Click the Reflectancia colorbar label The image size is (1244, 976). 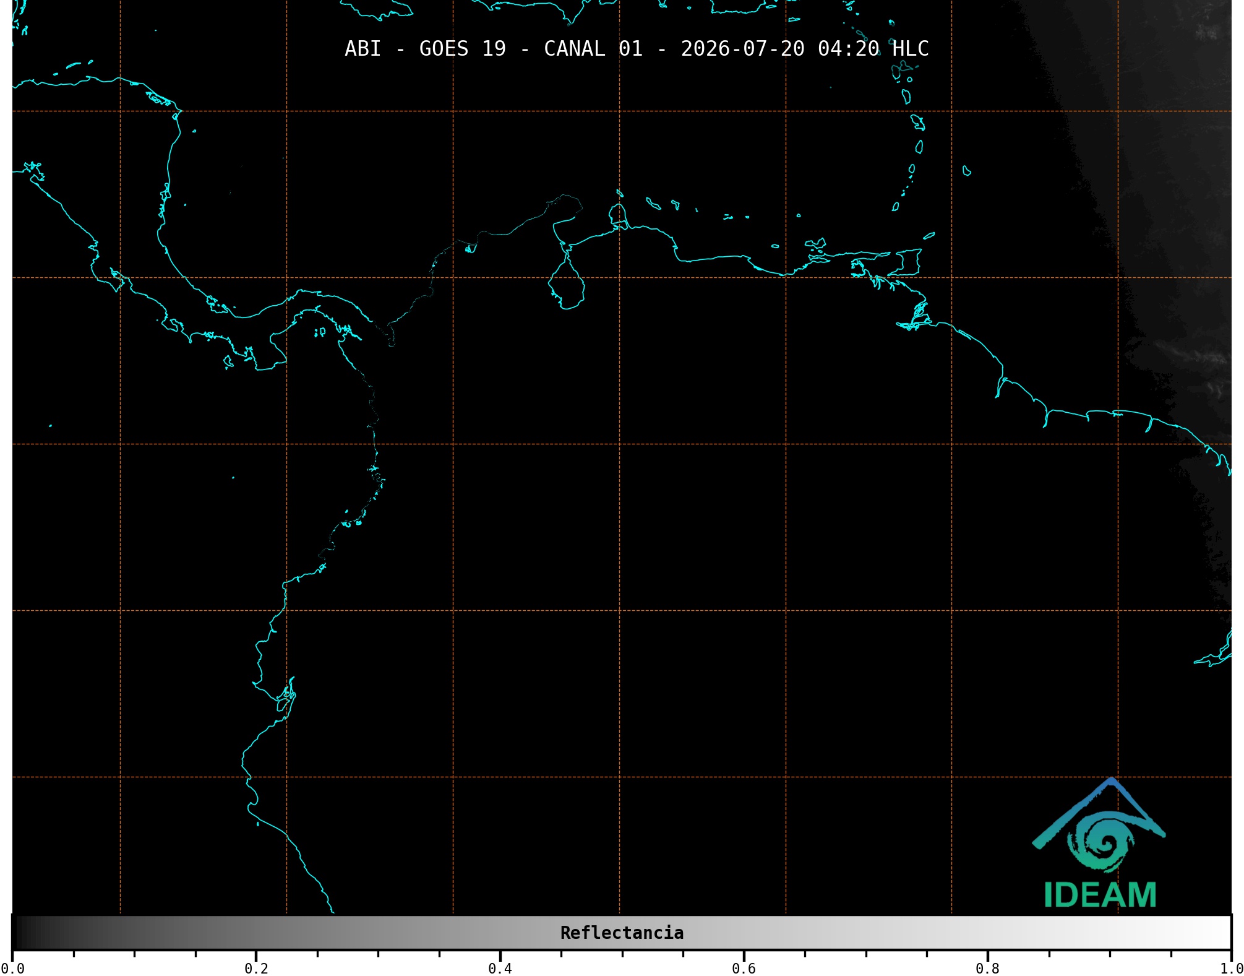pyautogui.click(x=622, y=933)
